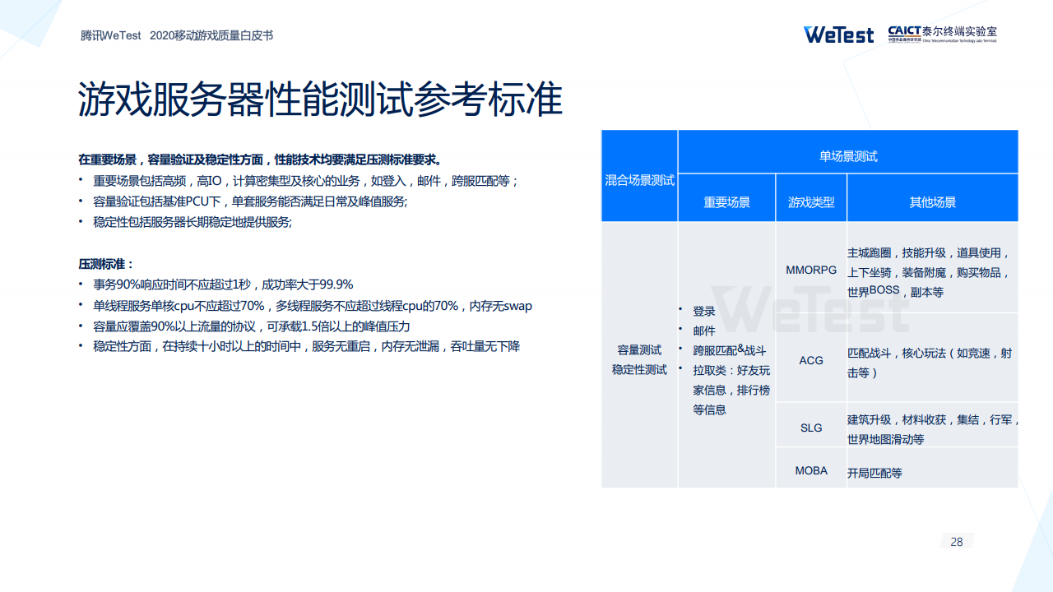Select the slide title 游戏服务器性能测试参考标准
The image size is (1053, 592).
[320, 100]
